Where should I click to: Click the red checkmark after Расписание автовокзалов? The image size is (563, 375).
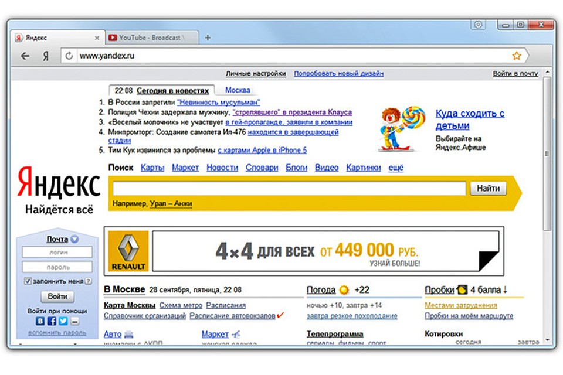click(x=280, y=315)
